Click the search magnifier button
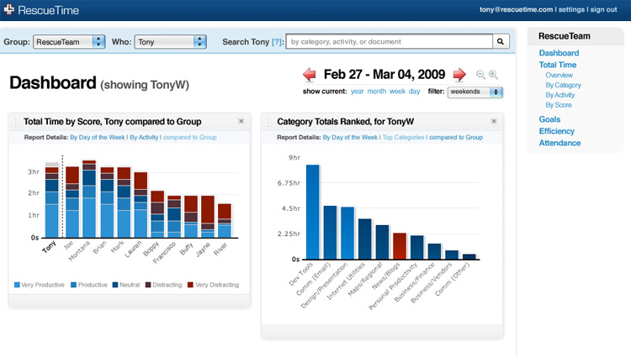Viewport: 631px width, 357px height. tap(501, 40)
